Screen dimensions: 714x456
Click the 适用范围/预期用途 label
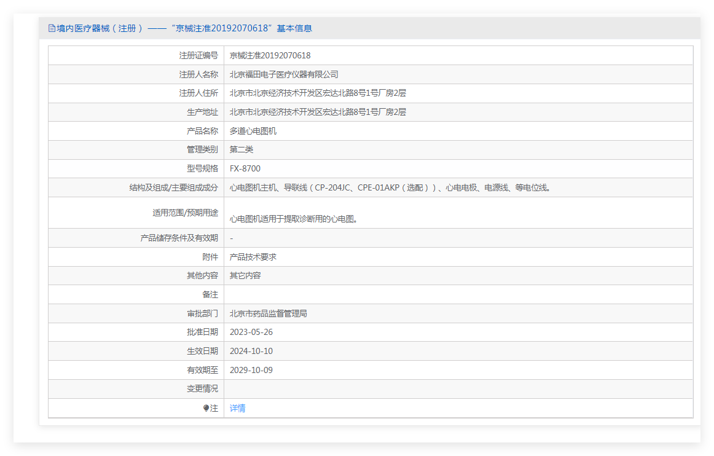tap(186, 213)
